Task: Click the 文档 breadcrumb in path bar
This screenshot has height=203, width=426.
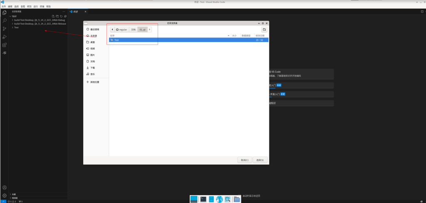Action: [x=133, y=30]
